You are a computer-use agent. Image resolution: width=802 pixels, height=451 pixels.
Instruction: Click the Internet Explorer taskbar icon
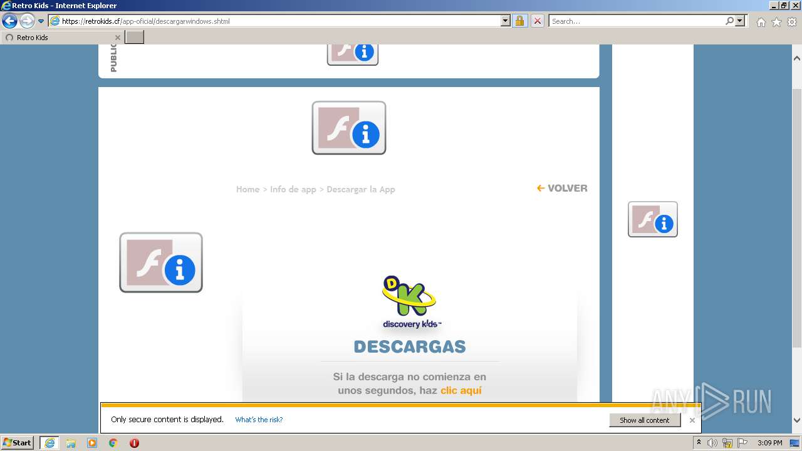[x=49, y=443]
